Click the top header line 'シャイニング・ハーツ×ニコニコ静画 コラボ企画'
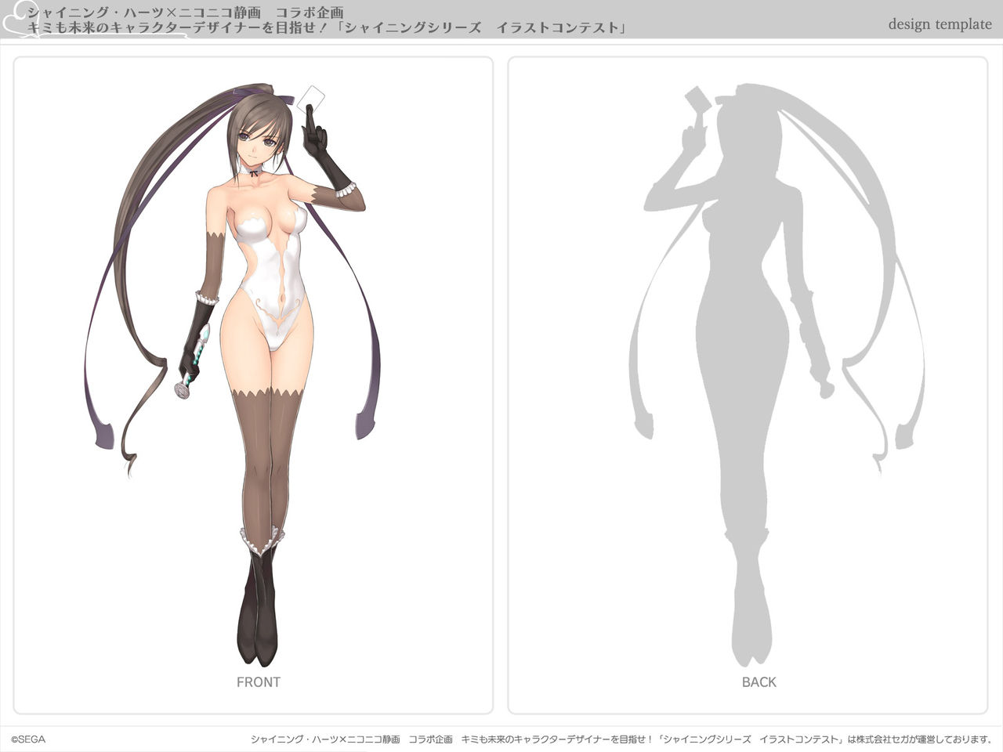 [186, 13]
